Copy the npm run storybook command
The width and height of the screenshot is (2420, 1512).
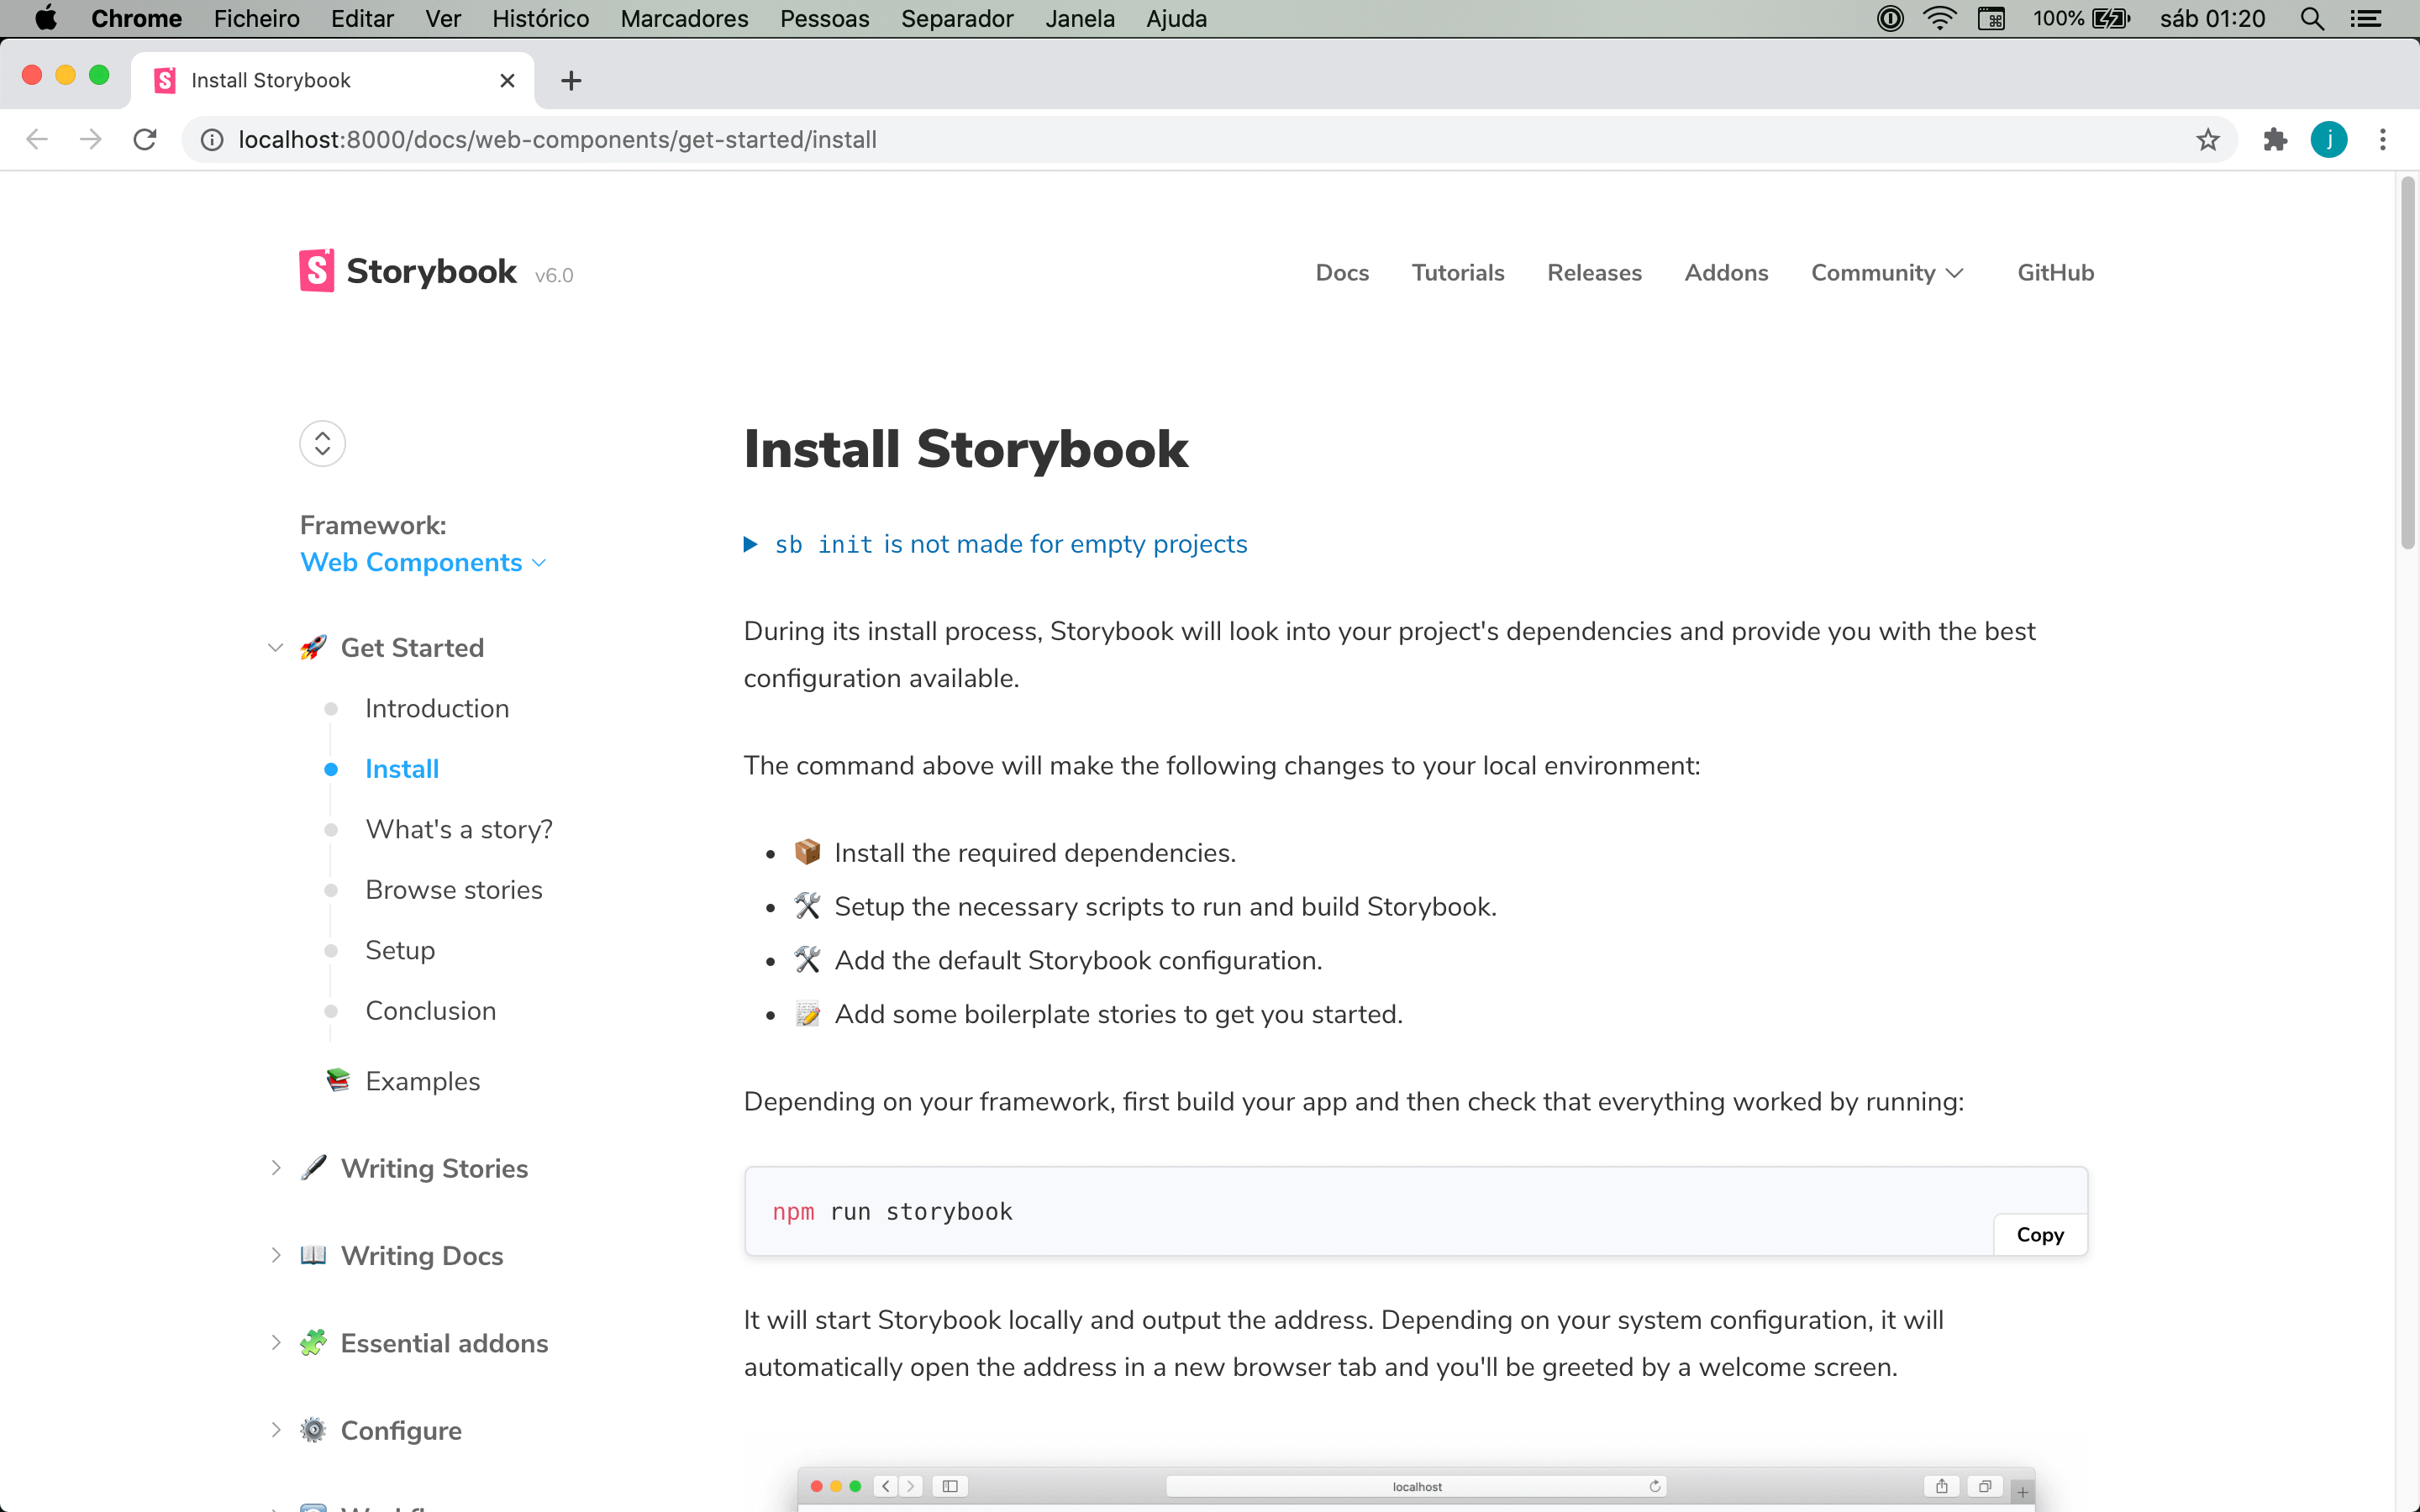click(2039, 1234)
